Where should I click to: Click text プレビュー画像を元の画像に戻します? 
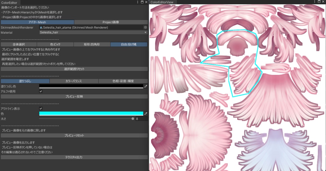point(24,130)
